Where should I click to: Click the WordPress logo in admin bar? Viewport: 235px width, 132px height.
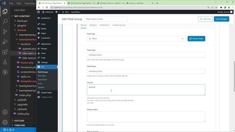39,12
